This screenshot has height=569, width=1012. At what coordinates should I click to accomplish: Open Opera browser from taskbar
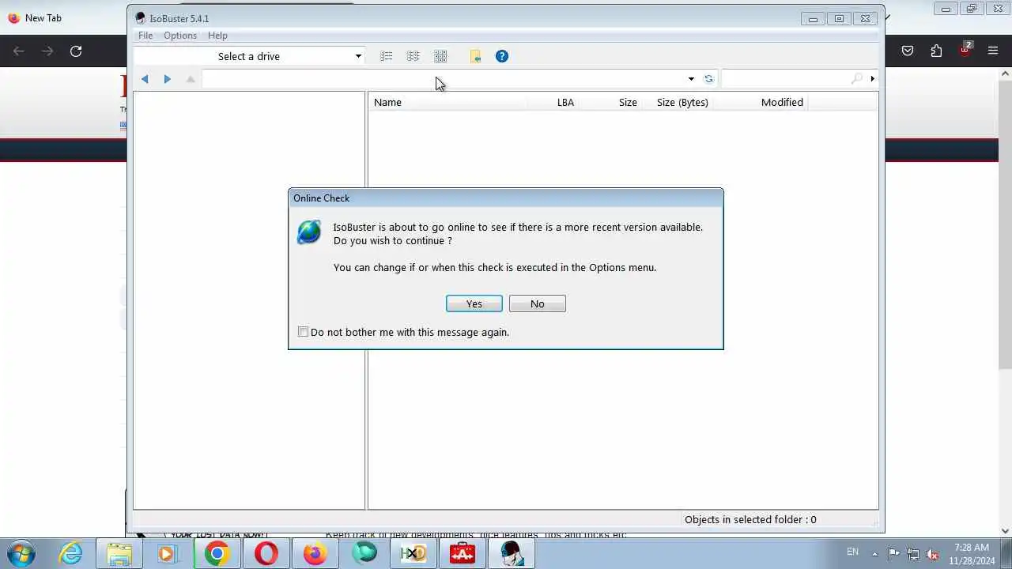coord(266,553)
